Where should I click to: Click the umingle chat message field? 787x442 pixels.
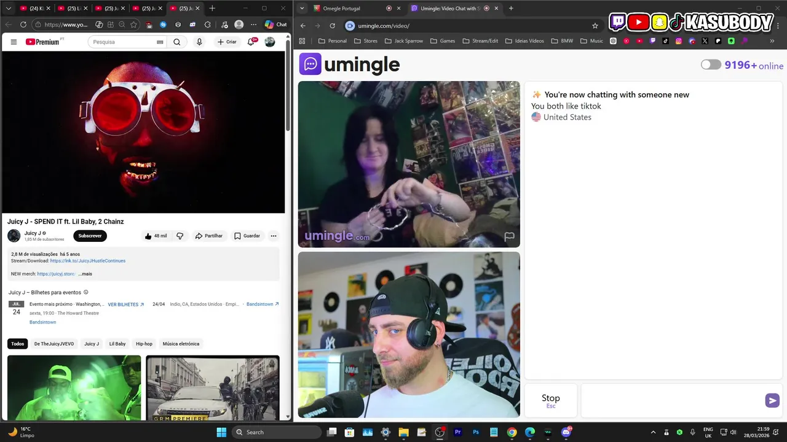[x=673, y=400]
